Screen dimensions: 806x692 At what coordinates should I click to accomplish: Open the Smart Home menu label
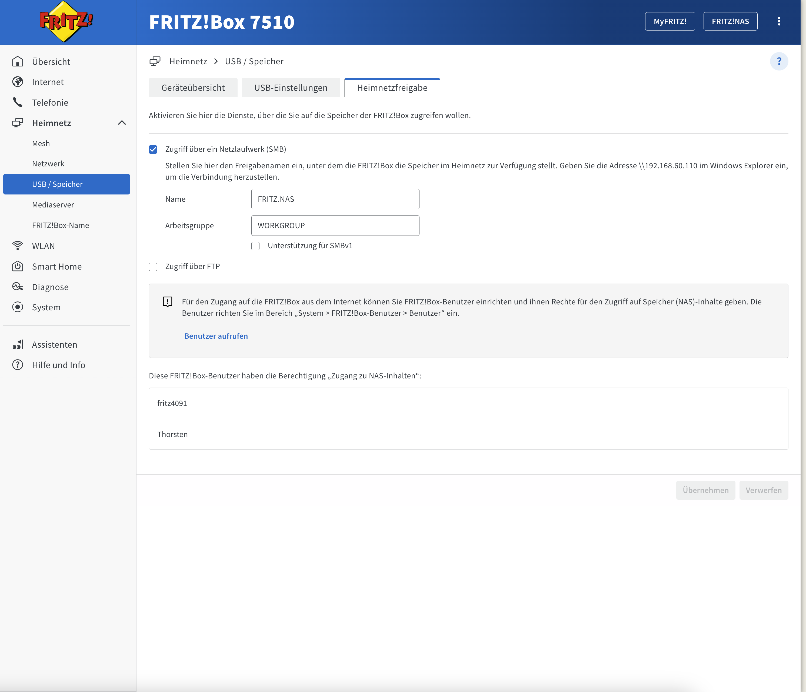coord(57,267)
